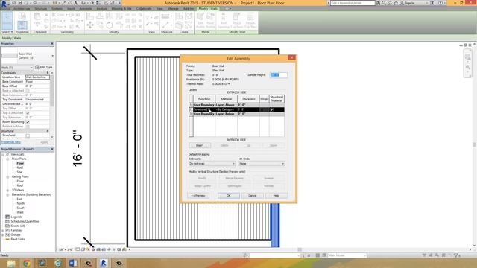Toggle the Structural checkbox in Properties
The width and height of the screenshot is (477, 268).
click(28, 135)
